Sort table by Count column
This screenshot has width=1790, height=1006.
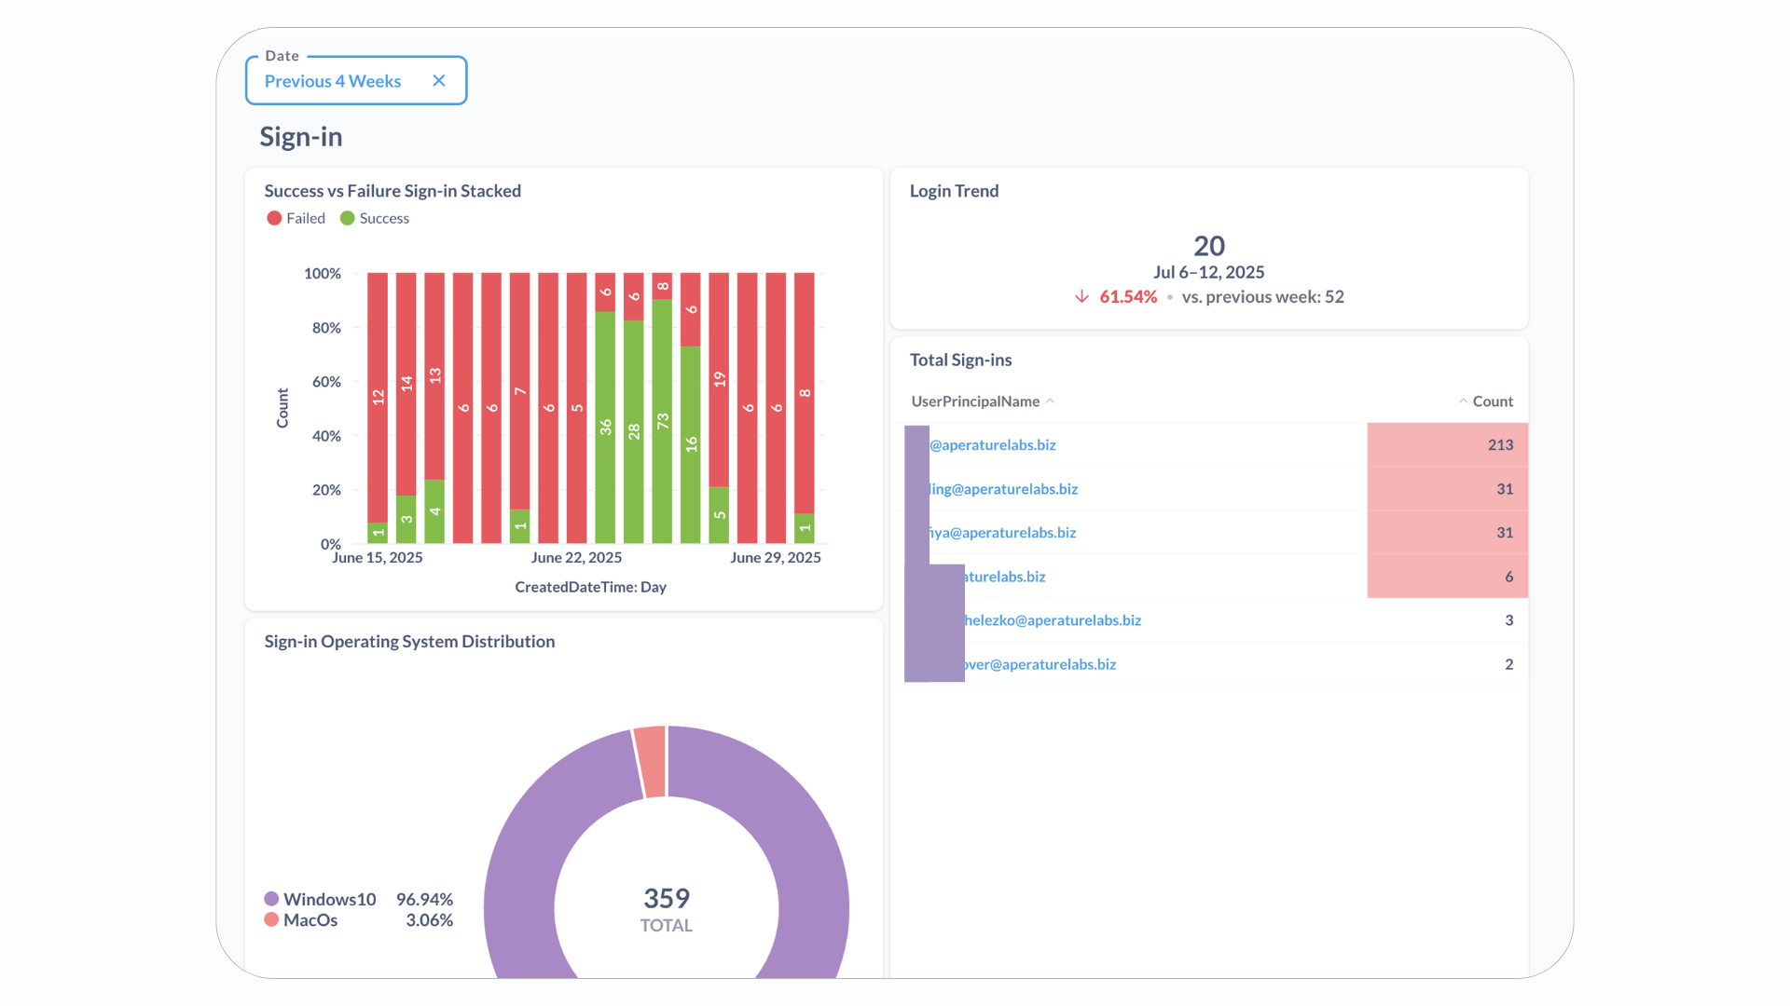[x=1486, y=401]
